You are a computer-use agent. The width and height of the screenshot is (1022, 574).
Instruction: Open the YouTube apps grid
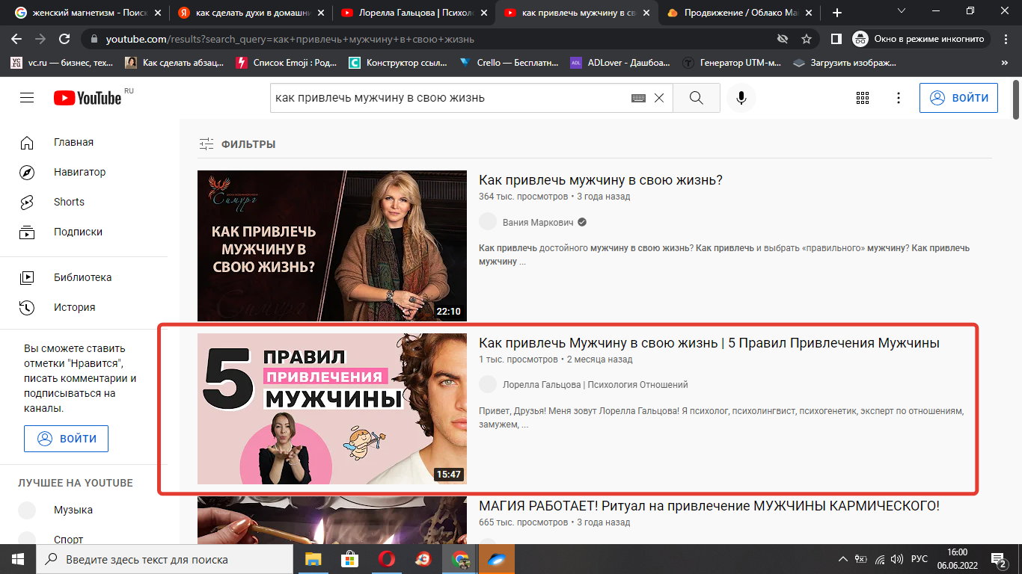[863, 98]
